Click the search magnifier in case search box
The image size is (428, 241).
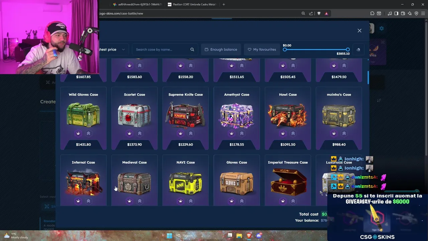pyautogui.click(x=192, y=50)
